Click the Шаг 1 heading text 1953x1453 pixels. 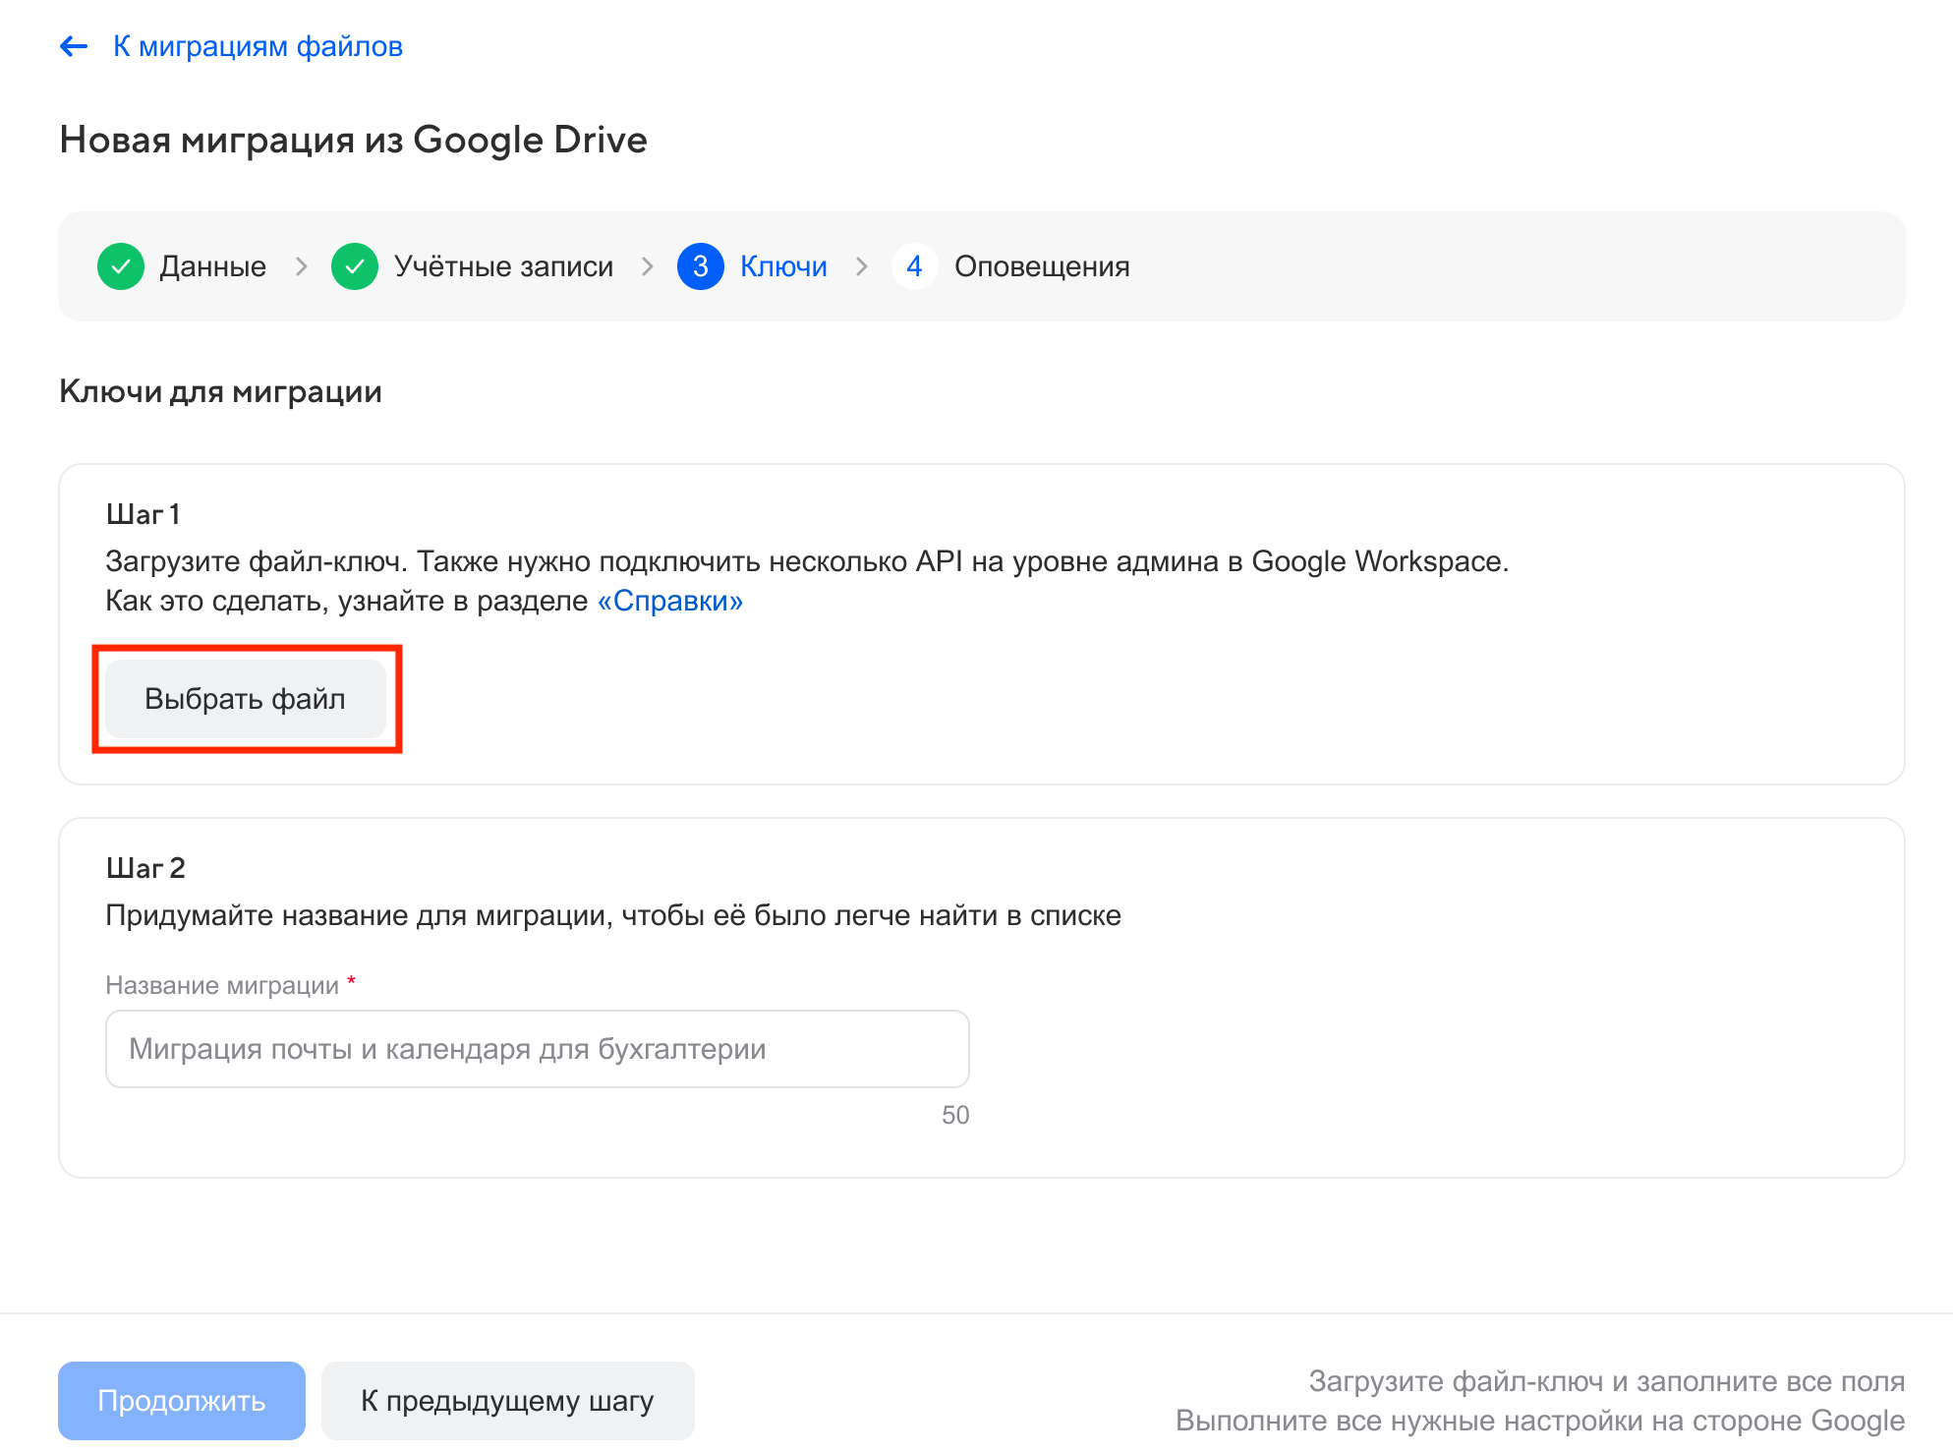tap(144, 514)
